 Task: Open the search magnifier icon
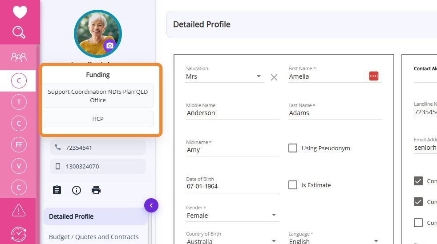pyautogui.click(x=19, y=32)
